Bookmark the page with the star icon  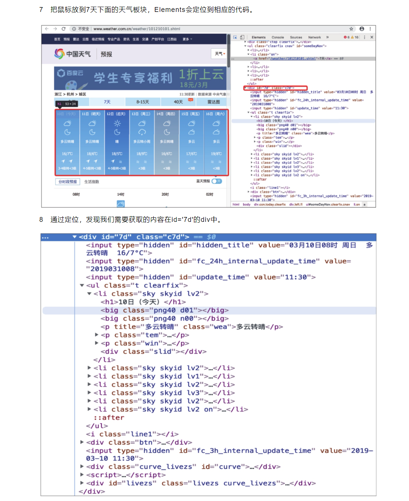coord(351,29)
